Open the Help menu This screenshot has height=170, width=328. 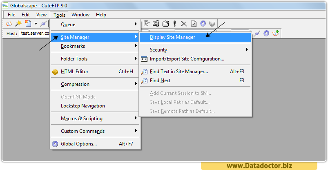101,15
